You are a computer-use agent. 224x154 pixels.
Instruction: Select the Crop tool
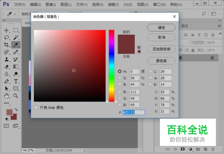[x=6, y=45]
